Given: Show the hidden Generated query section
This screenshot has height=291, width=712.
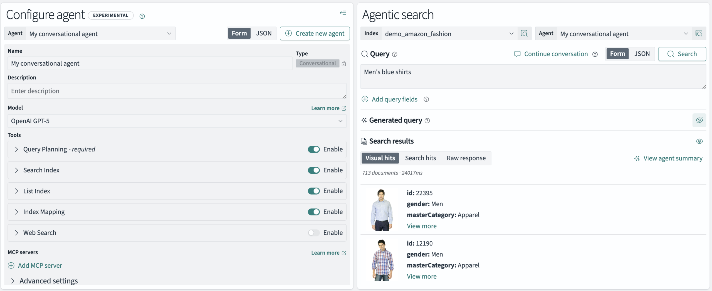Looking at the screenshot, I should coord(699,120).
